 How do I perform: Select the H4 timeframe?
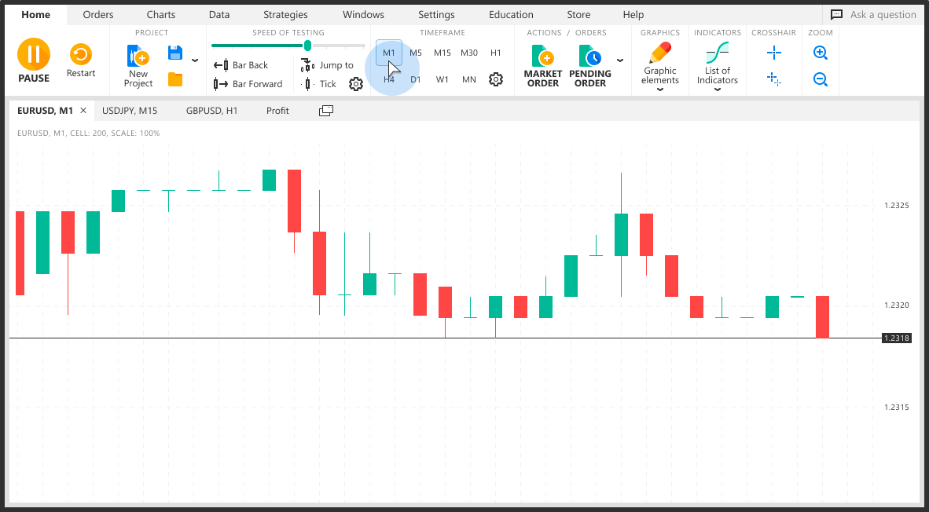pyautogui.click(x=388, y=79)
